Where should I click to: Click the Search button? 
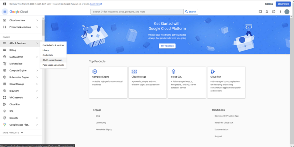tap(191, 12)
